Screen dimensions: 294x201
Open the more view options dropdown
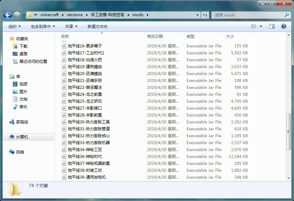coord(261,26)
